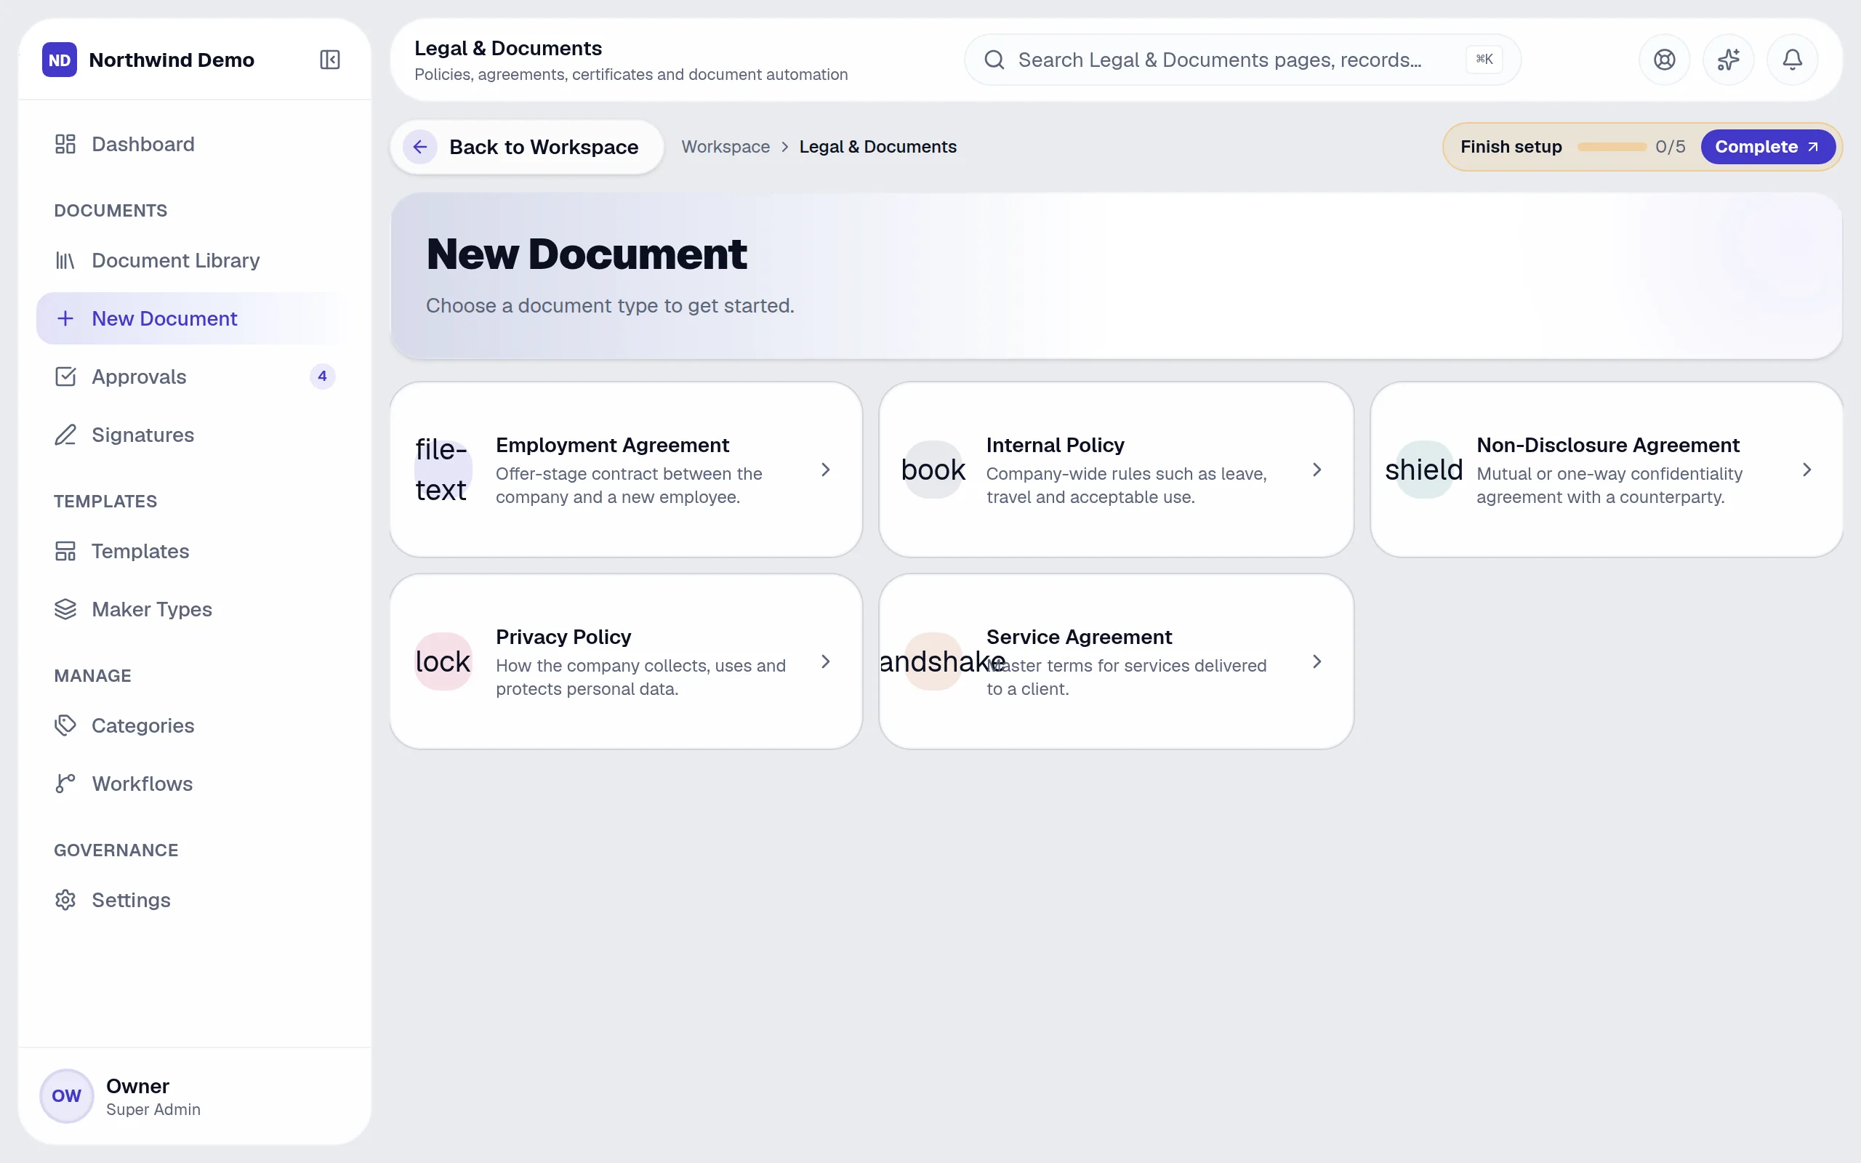This screenshot has height=1163, width=1861.
Task: Open Categories under Manage
Action: pos(195,725)
